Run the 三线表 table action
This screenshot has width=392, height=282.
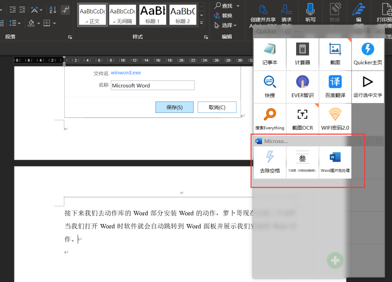[x=302, y=162]
